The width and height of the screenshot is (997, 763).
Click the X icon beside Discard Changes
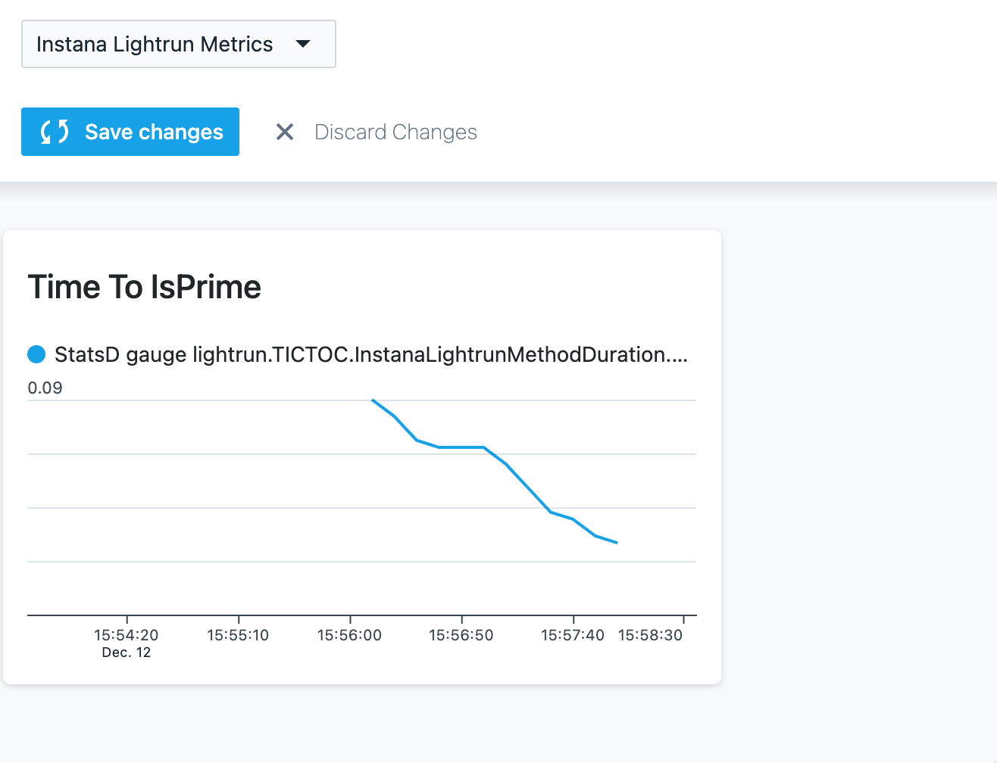(285, 132)
